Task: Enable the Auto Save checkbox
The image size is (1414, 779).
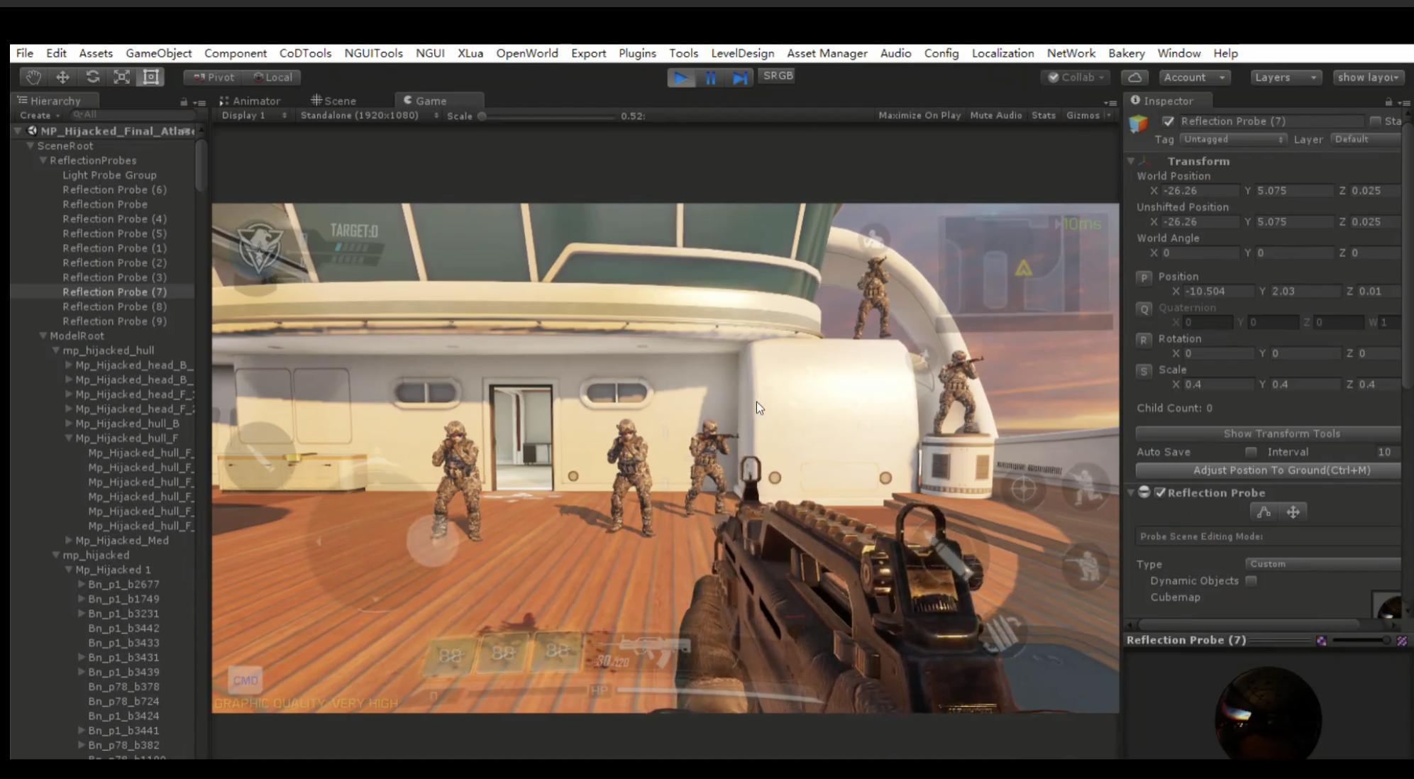Action: pyautogui.click(x=1251, y=452)
